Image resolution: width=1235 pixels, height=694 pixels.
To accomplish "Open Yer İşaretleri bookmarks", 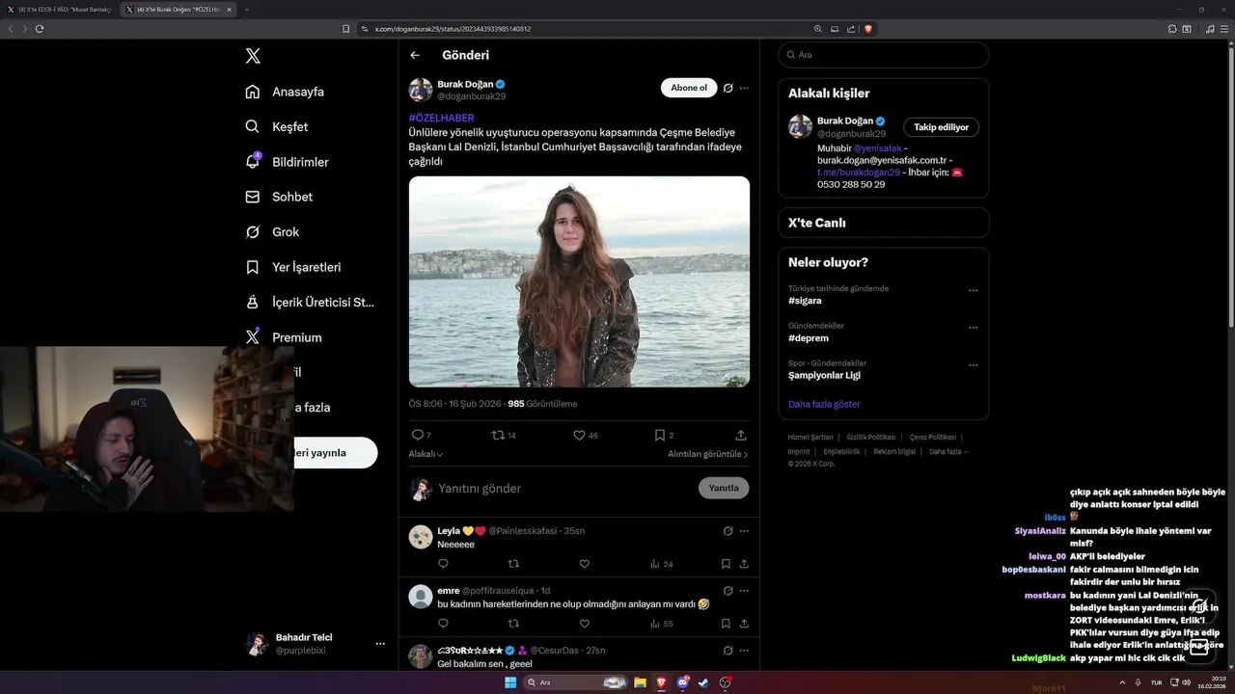I will [292, 267].
